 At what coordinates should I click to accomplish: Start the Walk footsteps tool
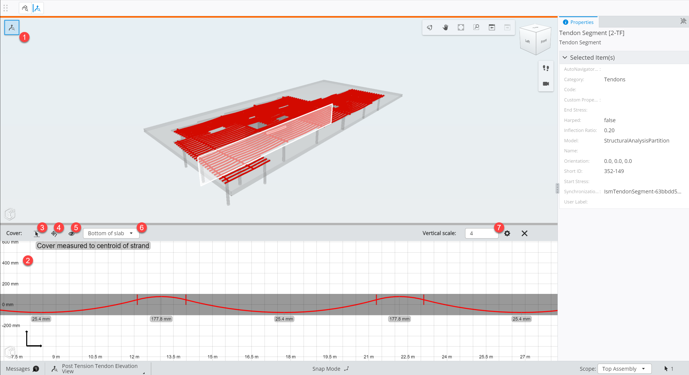546,68
